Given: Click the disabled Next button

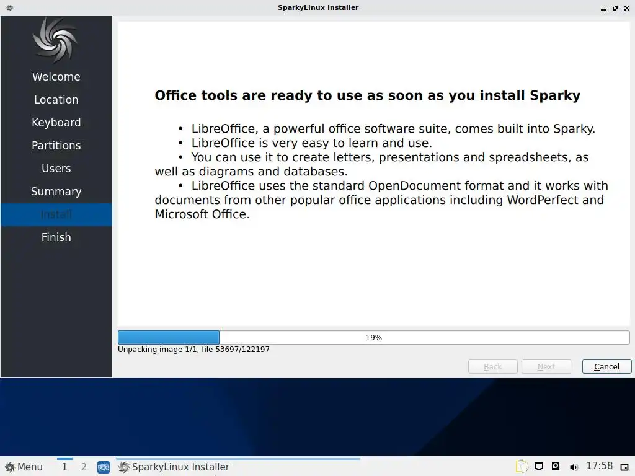Looking at the screenshot, I should pos(546,367).
